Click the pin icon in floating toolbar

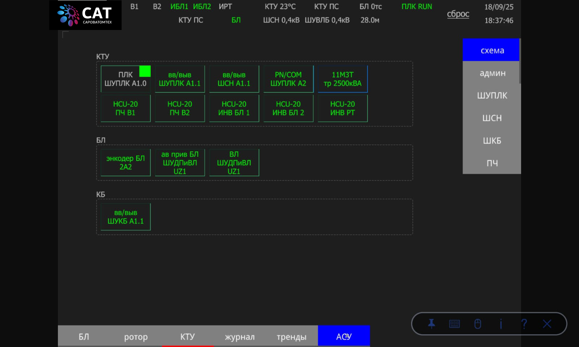click(431, 324)
